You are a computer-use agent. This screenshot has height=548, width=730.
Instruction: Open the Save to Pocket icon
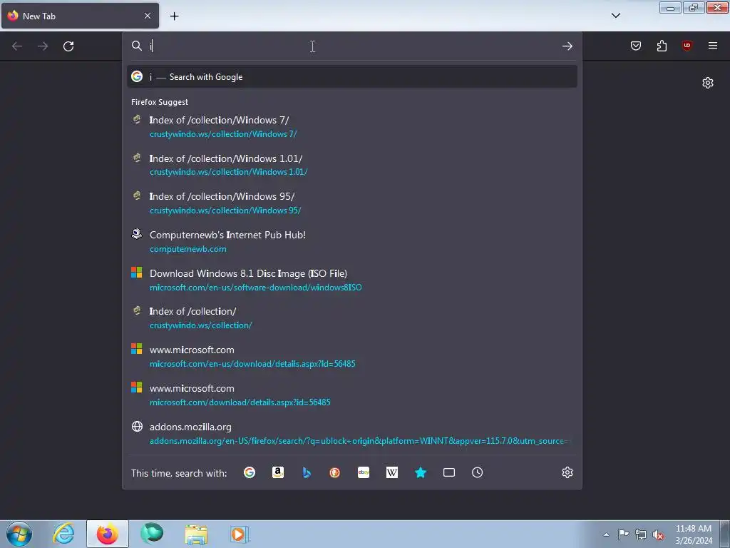click(635, 46)
